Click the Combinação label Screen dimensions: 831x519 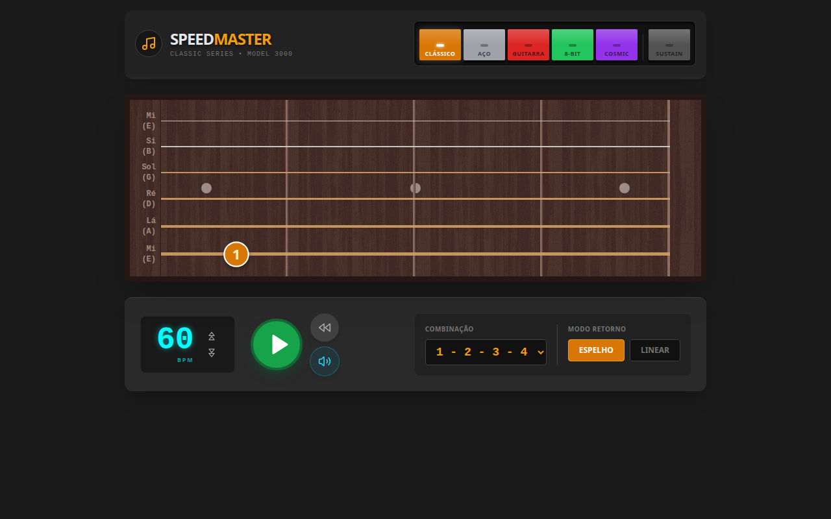click(449, 330)
